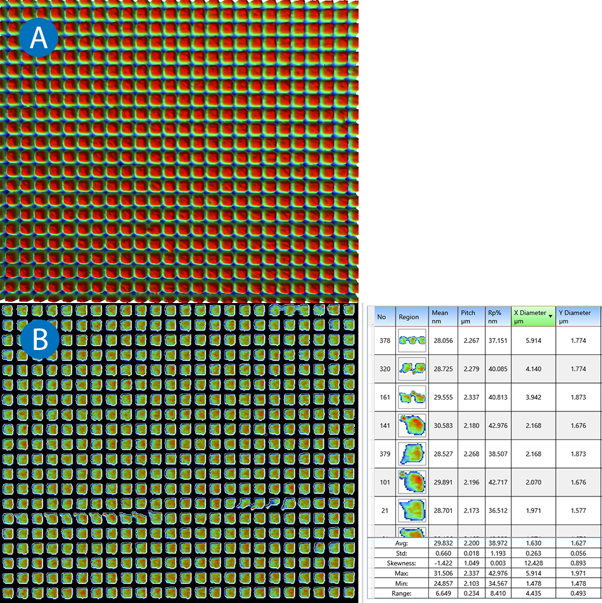
Task: Click the Std: summary label
Action: point(401,553)
